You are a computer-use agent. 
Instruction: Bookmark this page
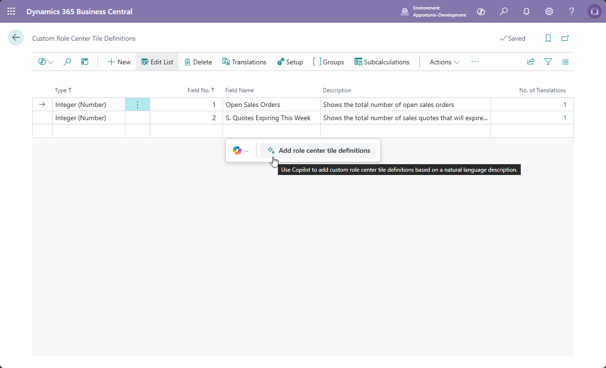(x=548, y=38)
